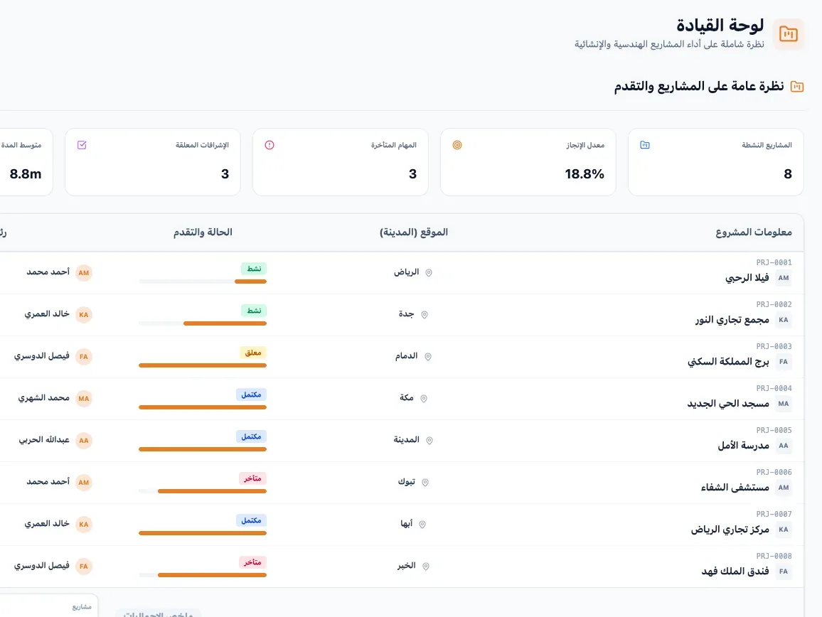
Task: Click the project name فندق الملك فهد
Action: click(x=735, y=572)
